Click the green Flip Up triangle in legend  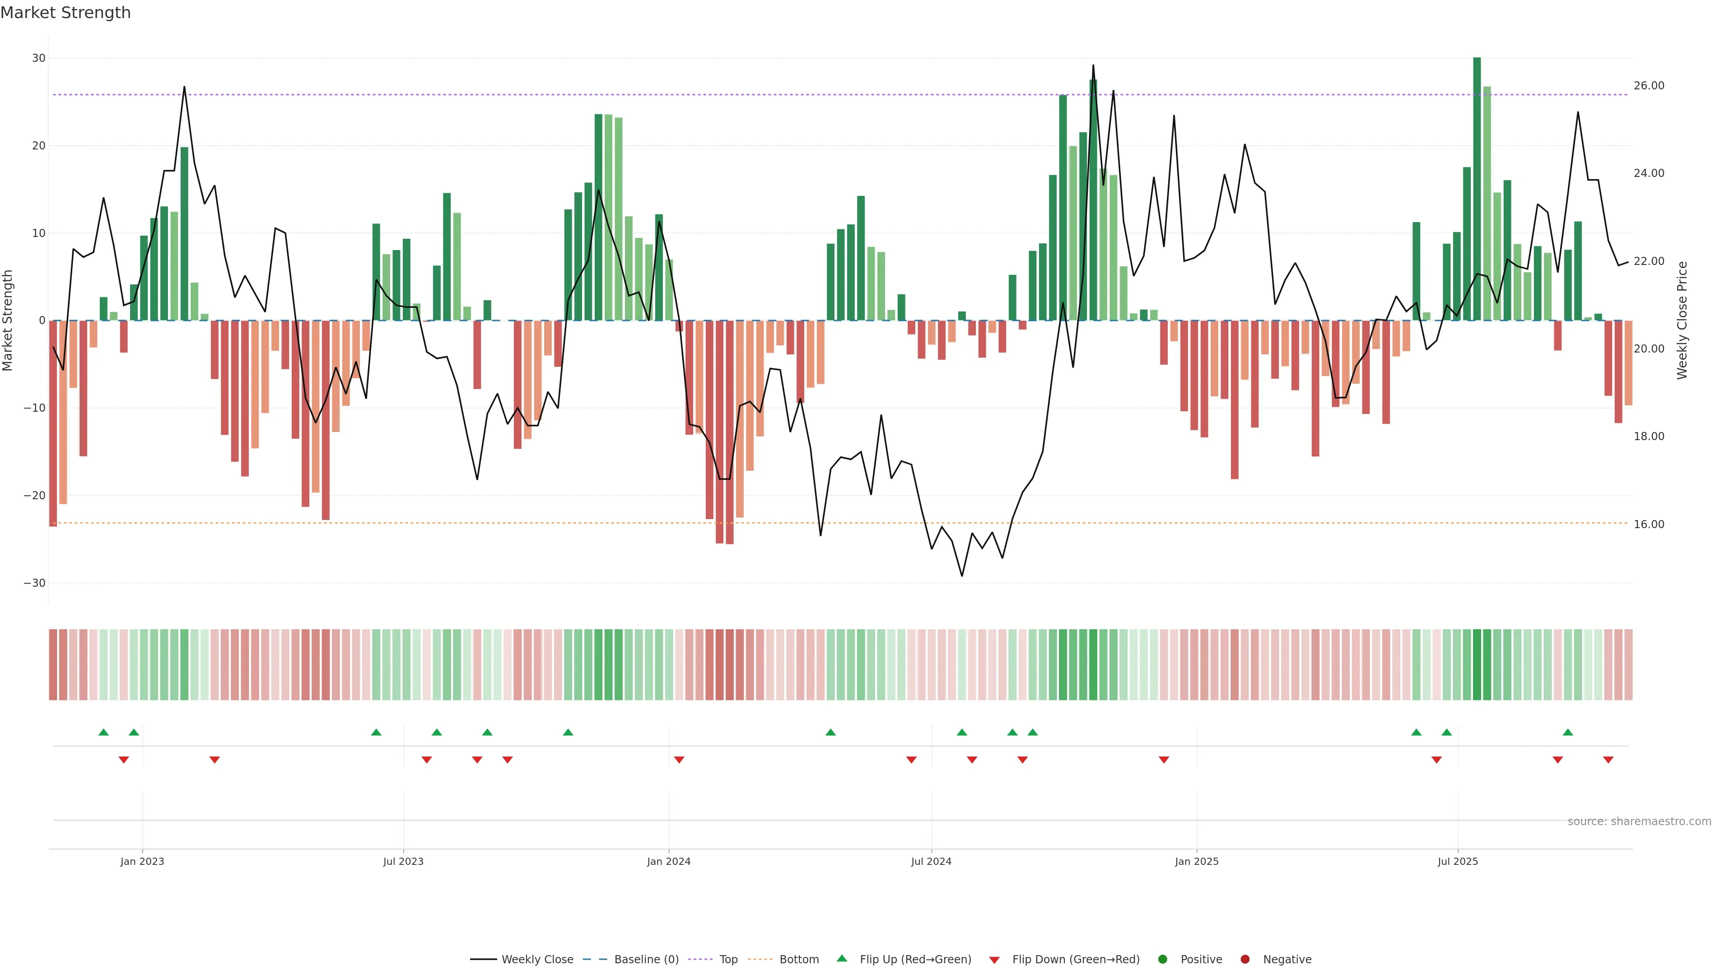[x=841, y=958]
